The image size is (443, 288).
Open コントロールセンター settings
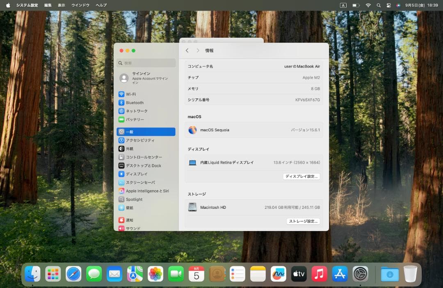144,157
